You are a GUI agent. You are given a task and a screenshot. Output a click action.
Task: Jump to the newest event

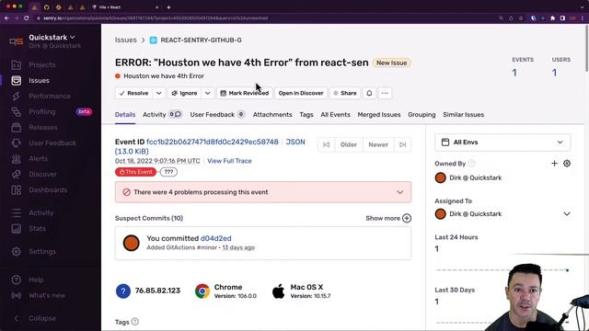tap(403, 145)
